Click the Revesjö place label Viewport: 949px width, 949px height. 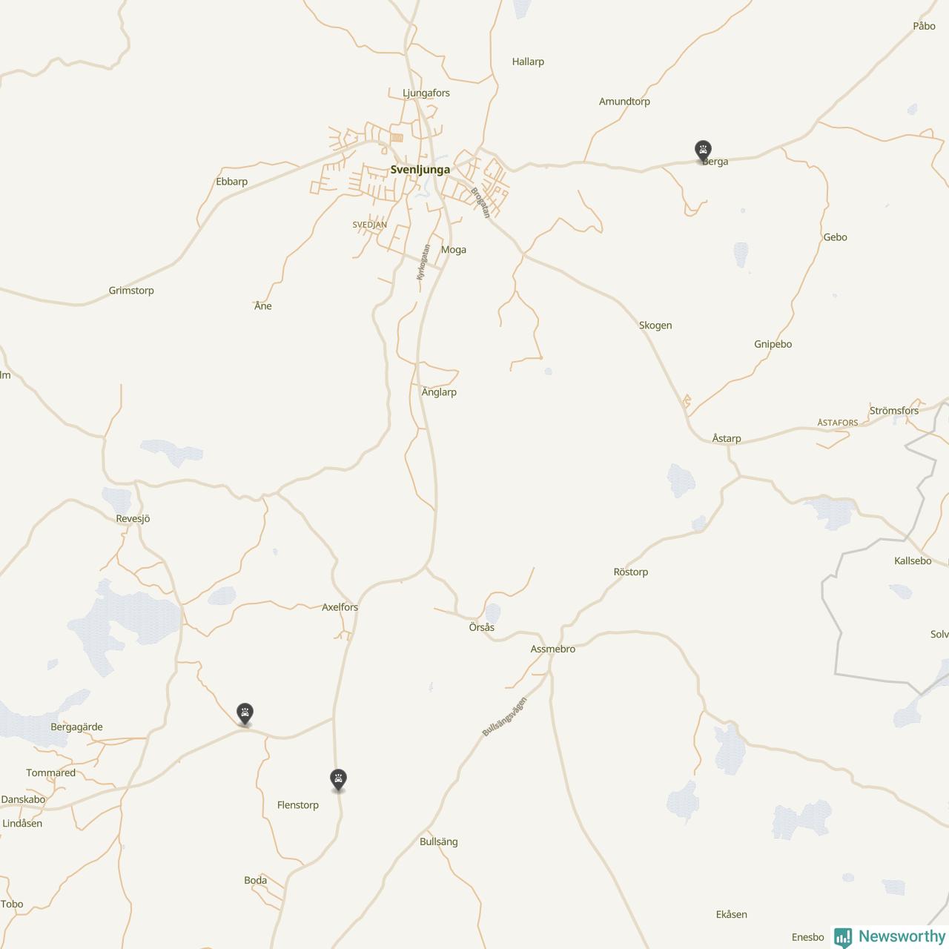coord(133,519)
